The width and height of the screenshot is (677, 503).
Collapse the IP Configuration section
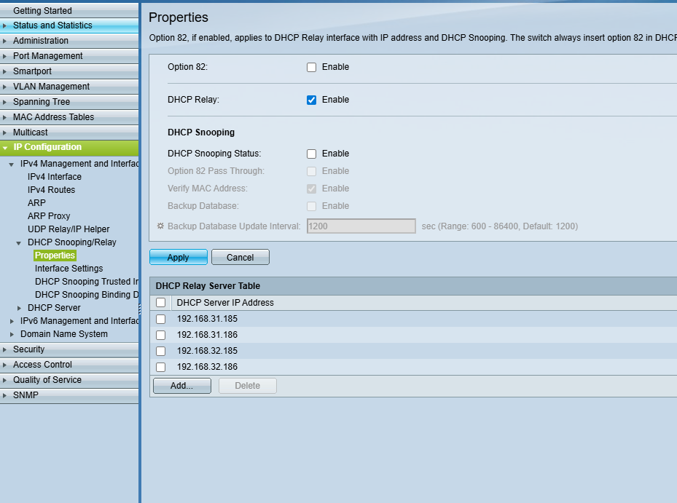47,147
